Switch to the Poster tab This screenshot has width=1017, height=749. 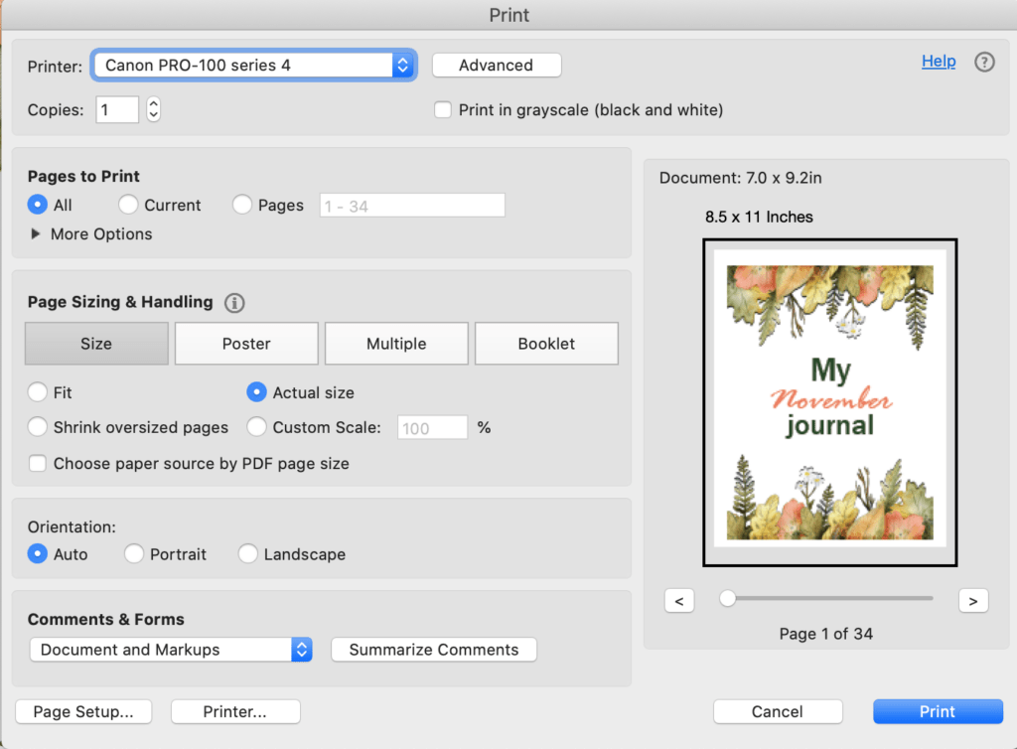click(246, 344)
